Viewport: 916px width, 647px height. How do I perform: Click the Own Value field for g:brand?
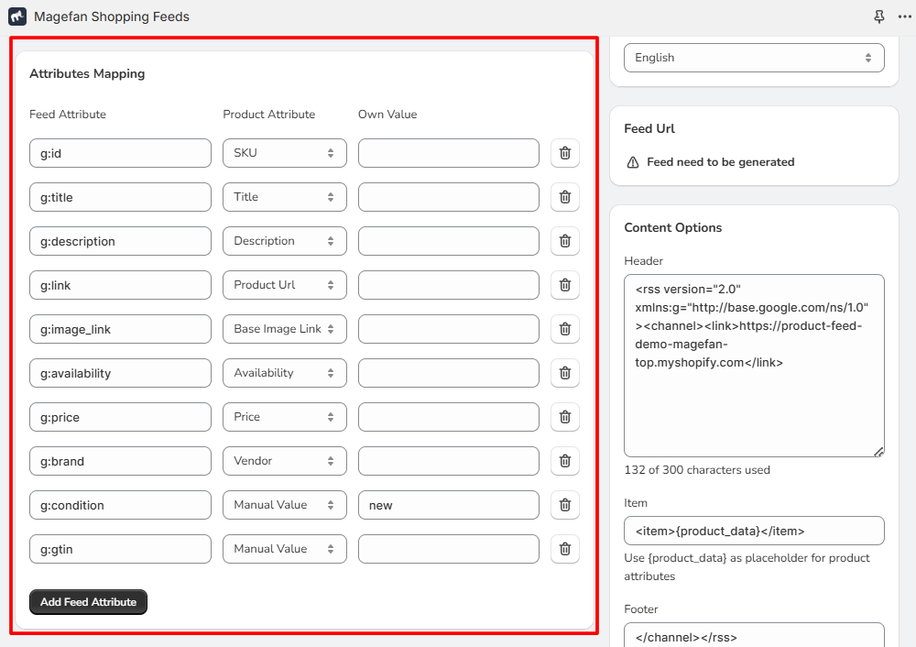pos(449,461)
